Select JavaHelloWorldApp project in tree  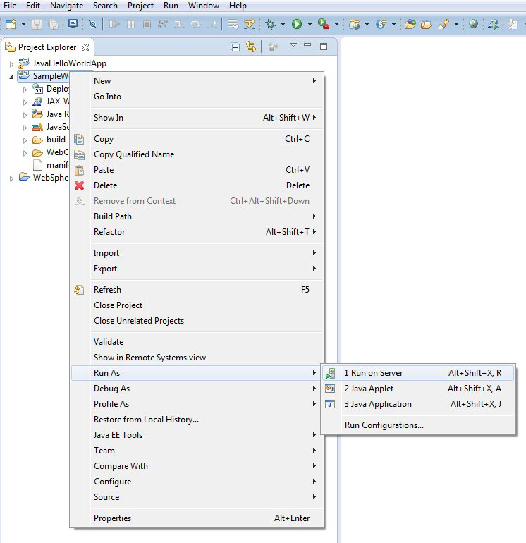point(69,63)
